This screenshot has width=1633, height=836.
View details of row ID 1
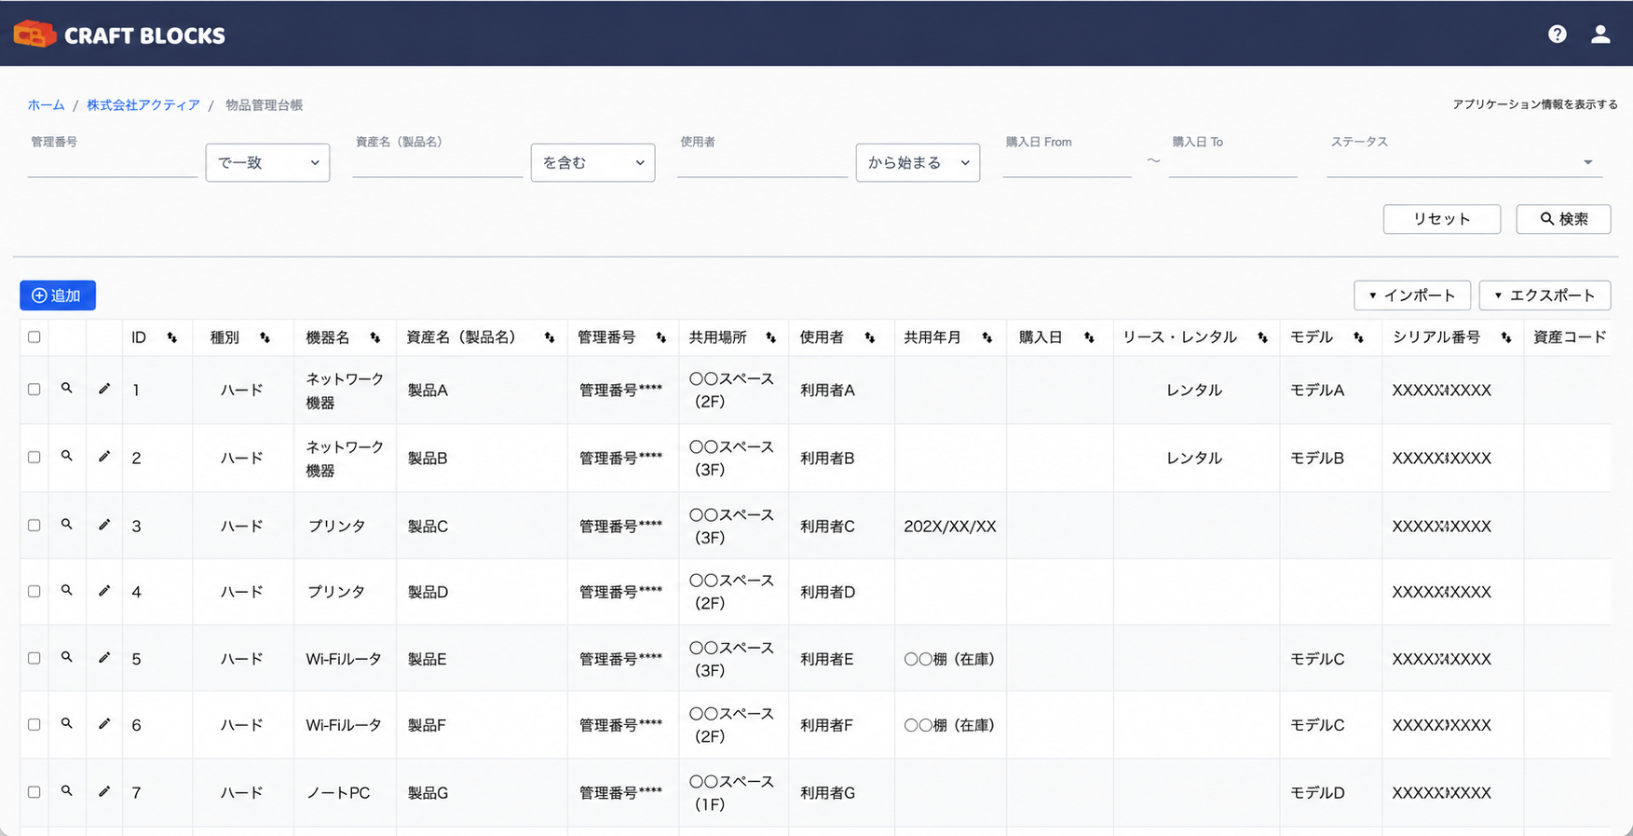coord(67,388)
